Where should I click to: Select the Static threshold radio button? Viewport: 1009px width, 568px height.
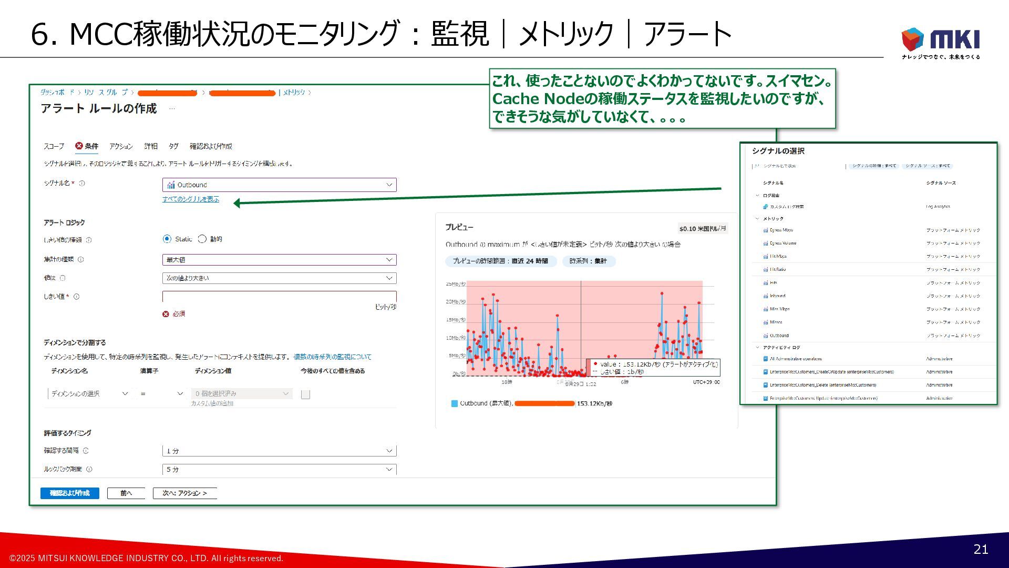167,239
